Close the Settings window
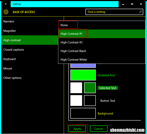The width and height of the screenshot is (147, 134). pyautogui.click(x=141, y=4)
